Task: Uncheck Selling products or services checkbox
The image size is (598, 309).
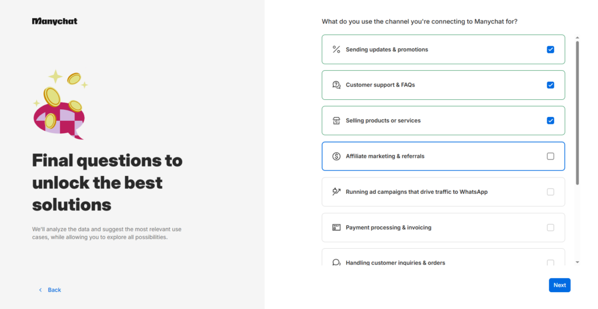Action: click(550, 120)
